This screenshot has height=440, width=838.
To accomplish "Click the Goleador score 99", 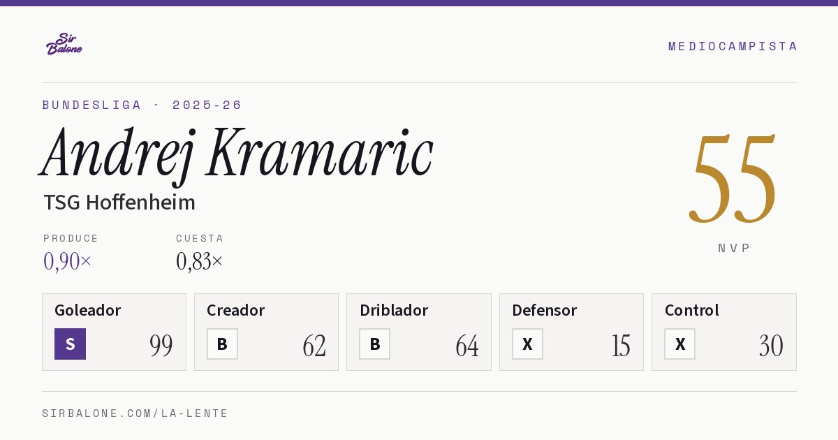I will (161, 346).
